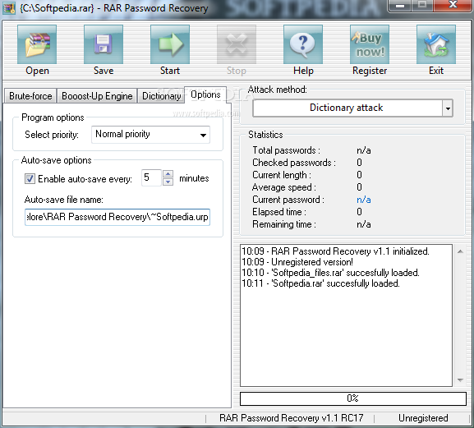Click log line 'Softpedia_files.rar' succesfully loaded
This screenshot has height=428, width=474.
pos(330,273)
